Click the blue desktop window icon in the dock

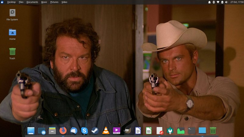[x=202, y=131]
